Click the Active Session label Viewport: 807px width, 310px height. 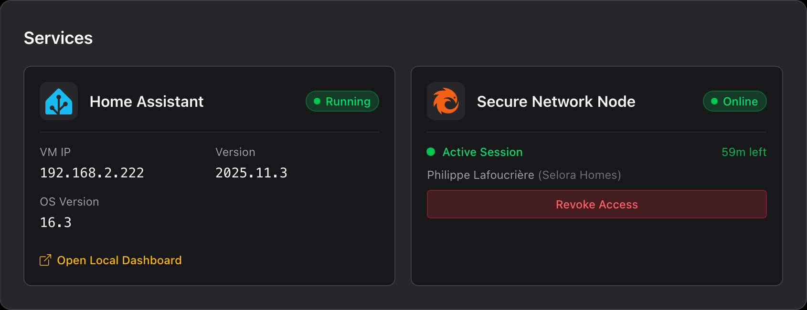click(483, 152)
